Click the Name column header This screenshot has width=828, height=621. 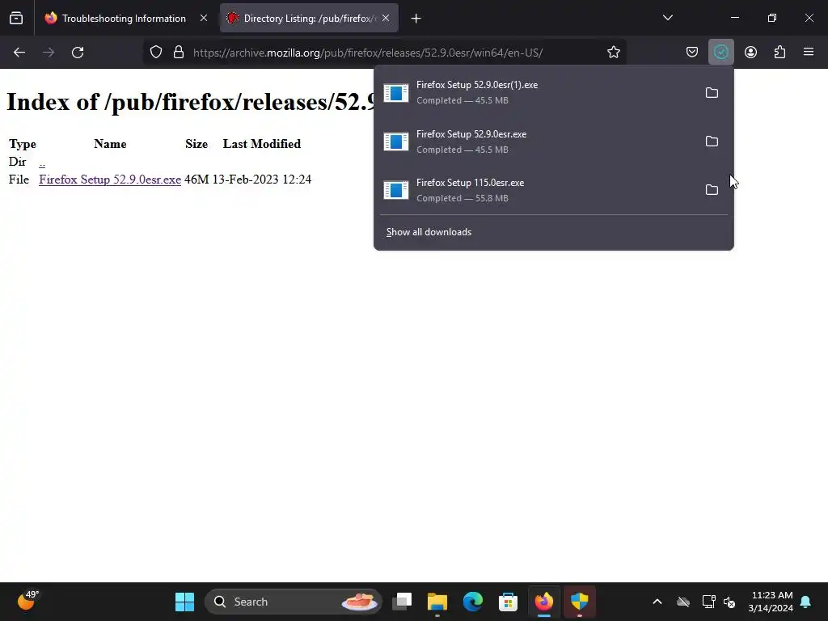[x=110, y=144]
